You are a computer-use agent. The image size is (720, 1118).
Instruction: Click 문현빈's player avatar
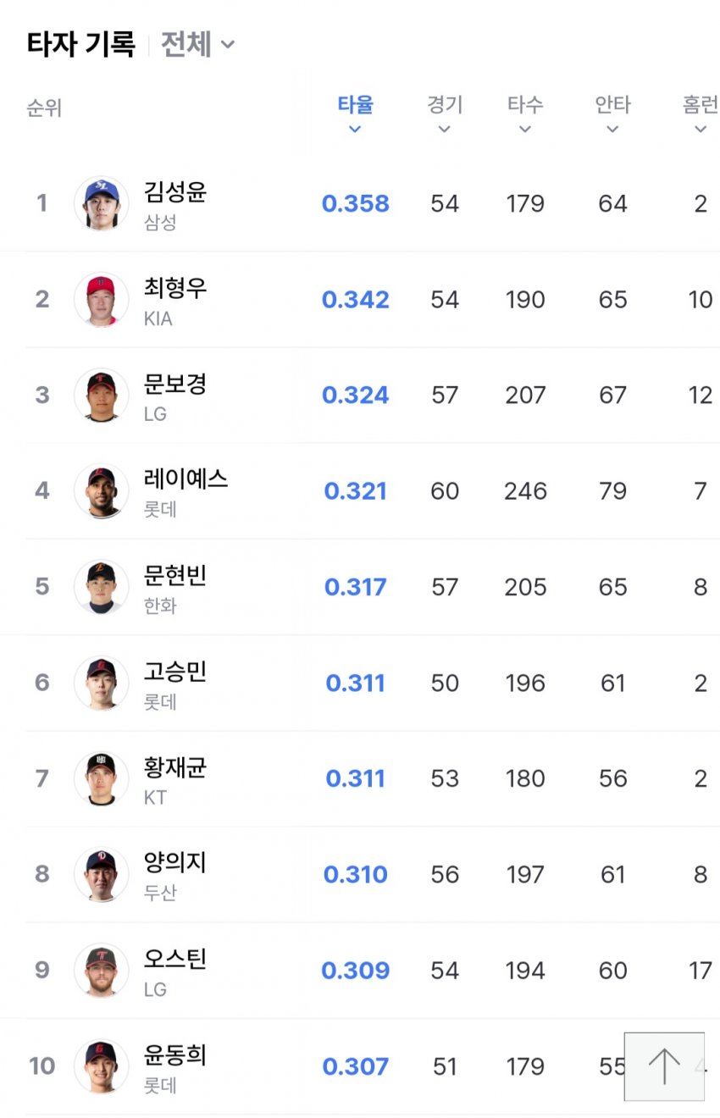(102, 587)
